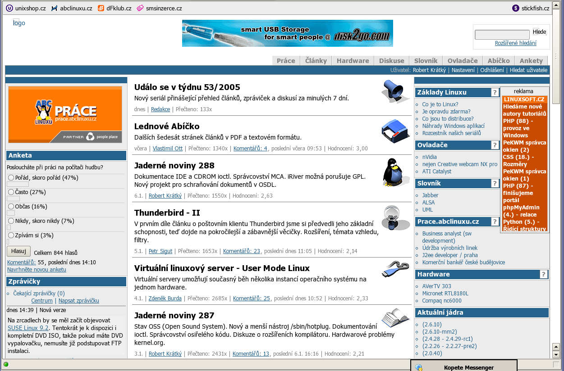Open the ATI Catalyst driver link
Viewport: 564px width, 371px height.
[x=437, y=172]
